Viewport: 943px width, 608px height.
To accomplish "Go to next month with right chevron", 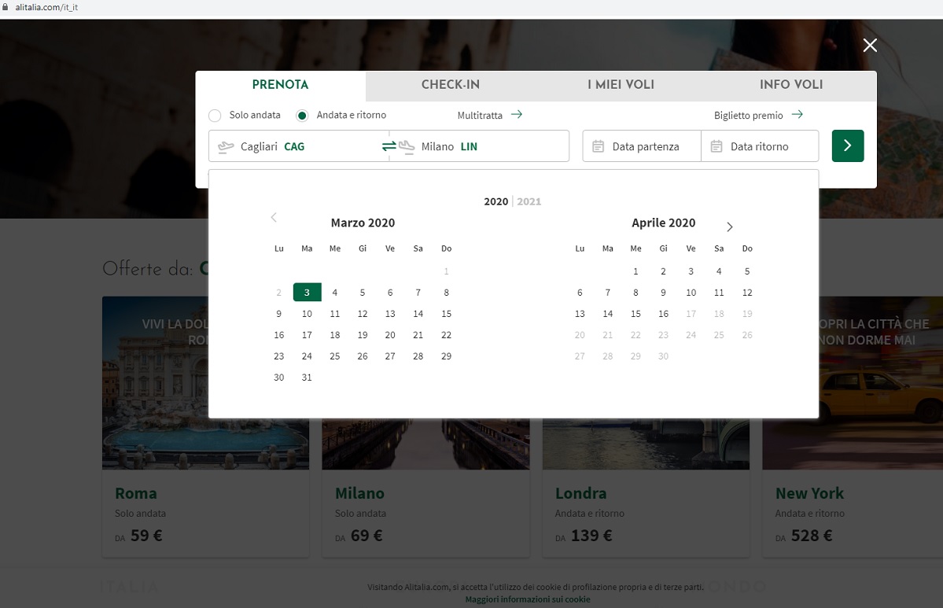I will pos(729,227).
